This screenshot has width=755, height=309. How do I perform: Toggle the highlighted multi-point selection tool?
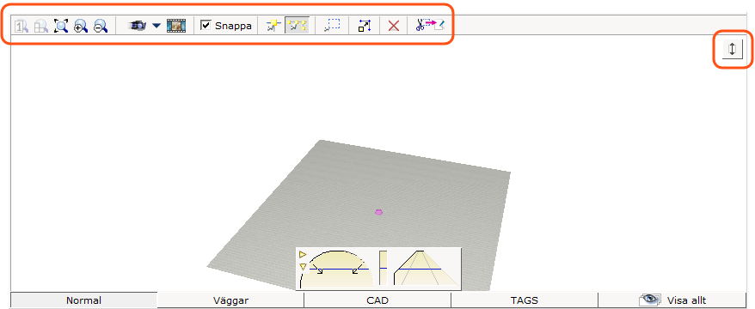(x=297, y=26)
